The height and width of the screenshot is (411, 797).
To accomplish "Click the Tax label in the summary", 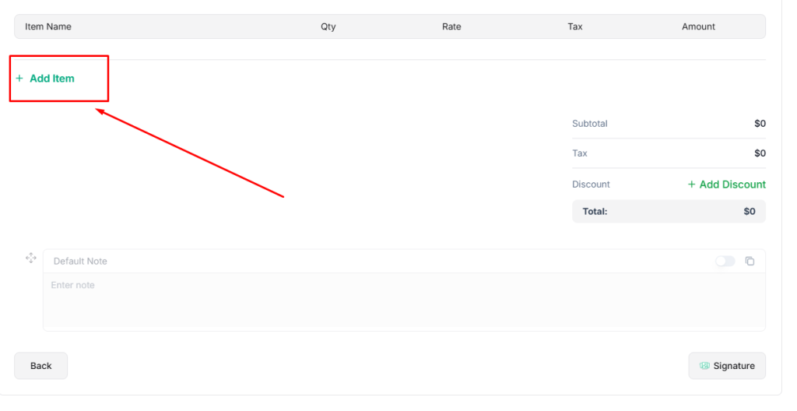I will 580,153.
